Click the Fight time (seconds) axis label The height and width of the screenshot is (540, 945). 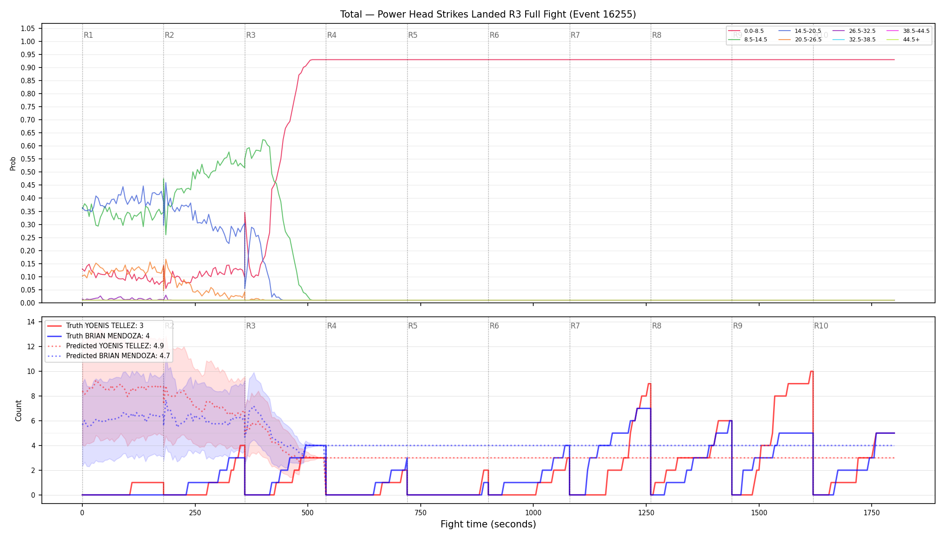pos(488,524)
